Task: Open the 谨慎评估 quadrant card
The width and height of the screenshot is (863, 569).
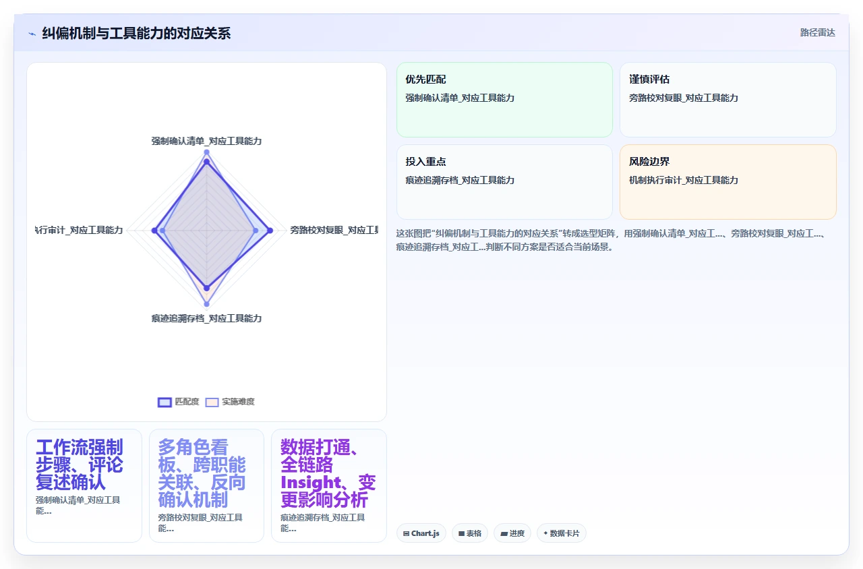Action: click(728, 100)
